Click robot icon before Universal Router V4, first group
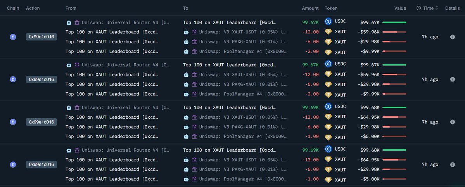This screenshot has width=465, height=187. [x=69, y=22]
